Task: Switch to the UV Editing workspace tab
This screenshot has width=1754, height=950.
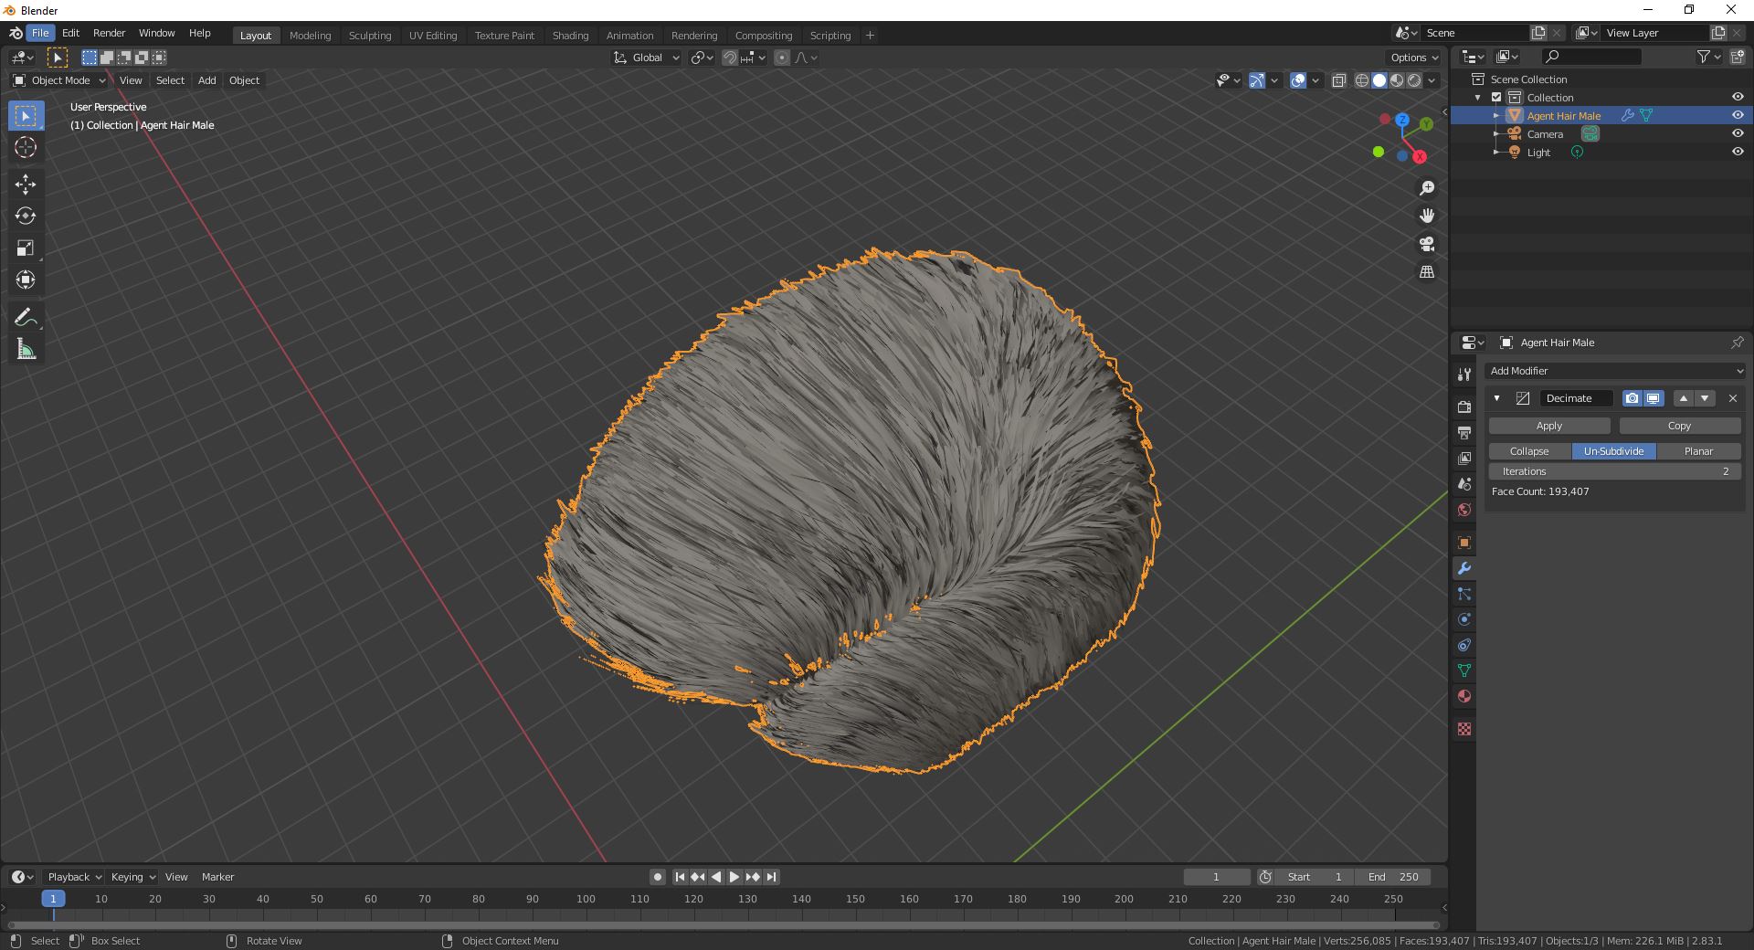Action: pos(433,35)
